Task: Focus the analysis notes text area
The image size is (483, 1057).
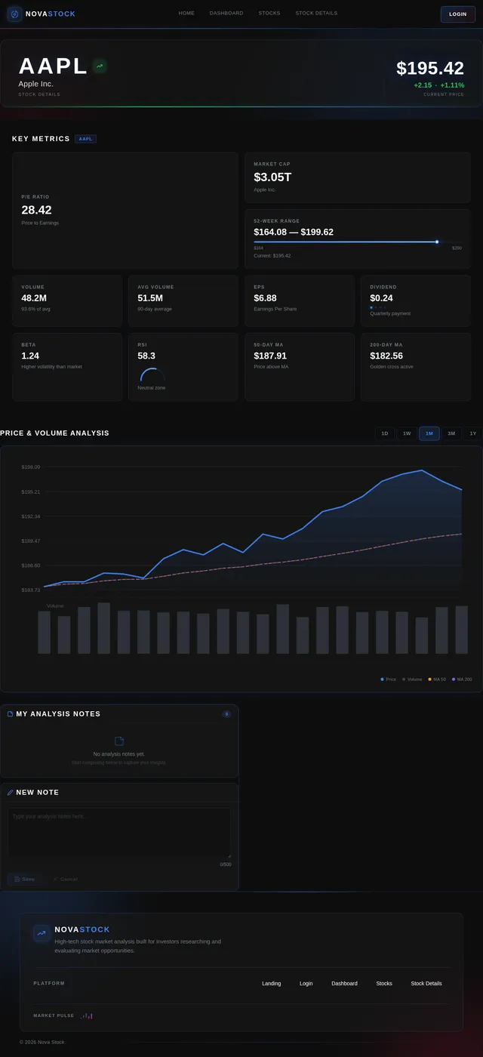Action: 119,833
